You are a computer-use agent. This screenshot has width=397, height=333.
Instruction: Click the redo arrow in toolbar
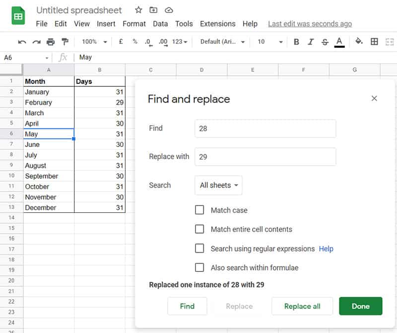tap(36, 42)
